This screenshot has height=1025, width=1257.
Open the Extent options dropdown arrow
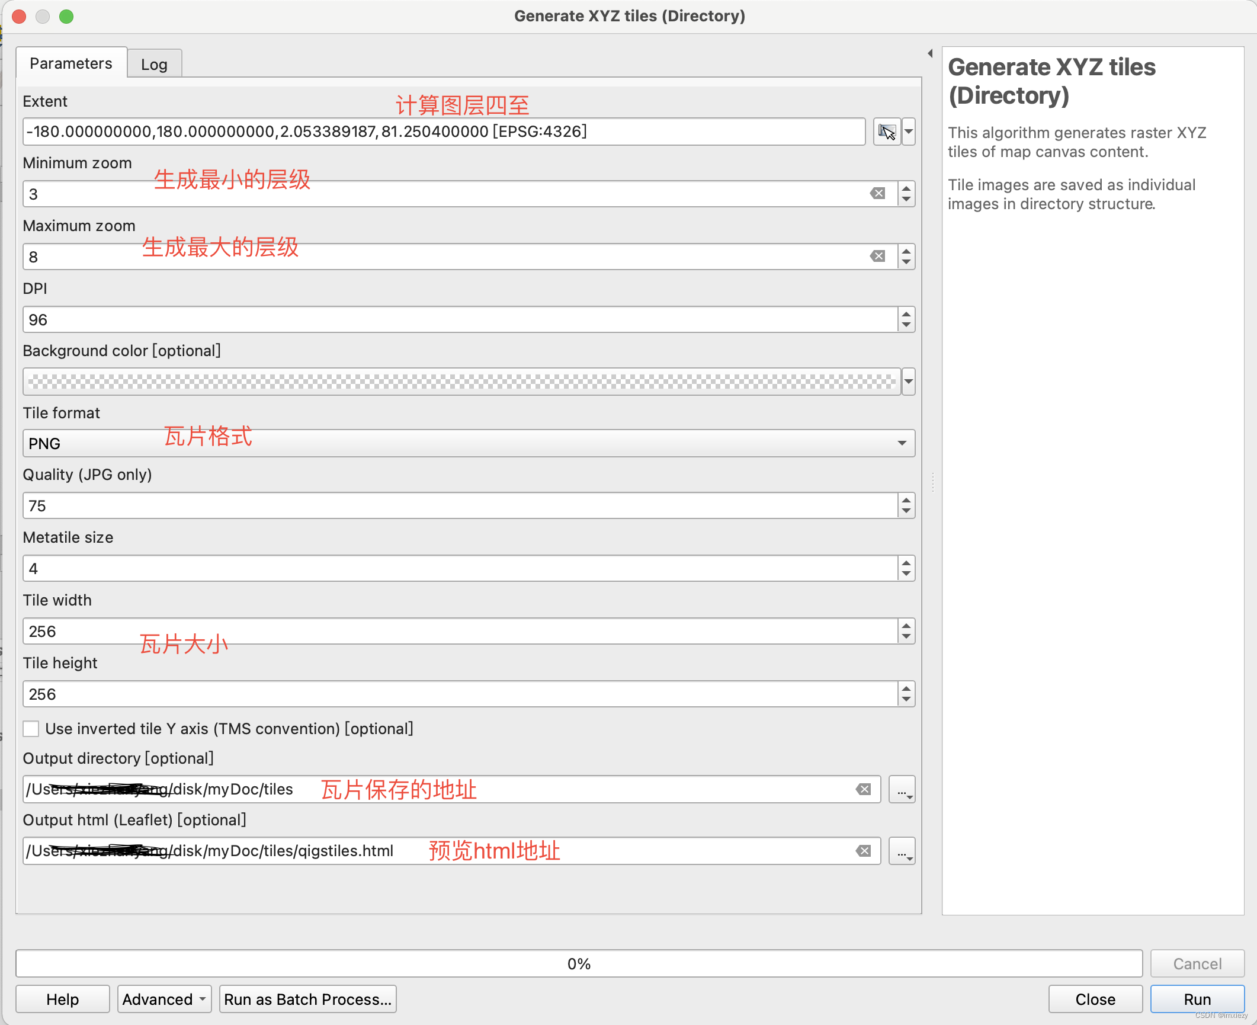point(909,132)
